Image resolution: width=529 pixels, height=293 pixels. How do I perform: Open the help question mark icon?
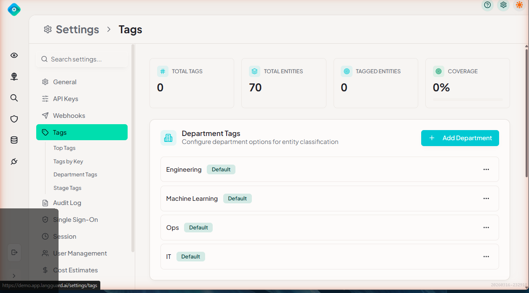(487, 5)
